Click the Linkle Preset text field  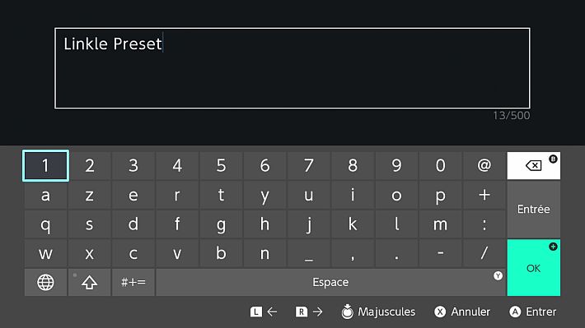pyautogui.click(x=292, y=68)
